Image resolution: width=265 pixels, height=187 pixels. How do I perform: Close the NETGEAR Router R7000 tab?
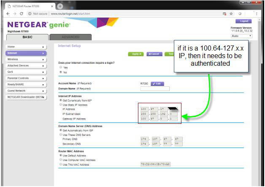coord(52,6)
